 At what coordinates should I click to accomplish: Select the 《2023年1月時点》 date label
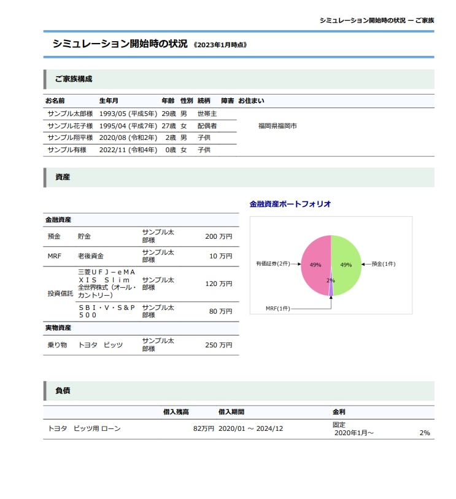click(220, 45)
